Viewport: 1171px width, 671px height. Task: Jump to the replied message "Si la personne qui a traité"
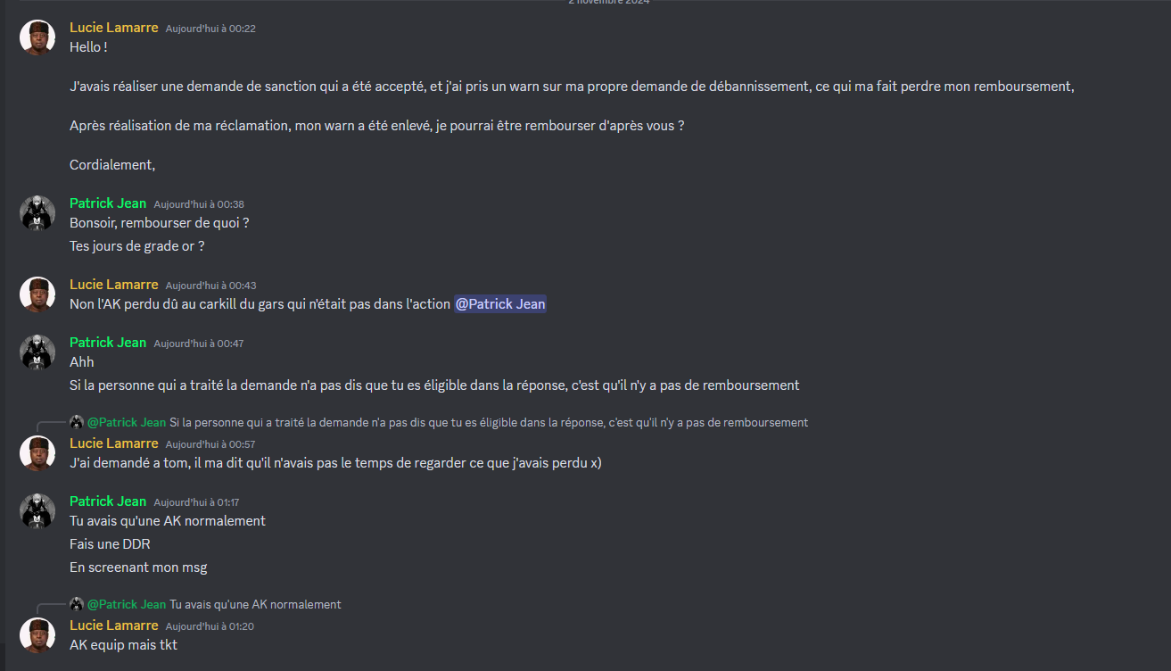pyautogui.click(x=489, y=422)
